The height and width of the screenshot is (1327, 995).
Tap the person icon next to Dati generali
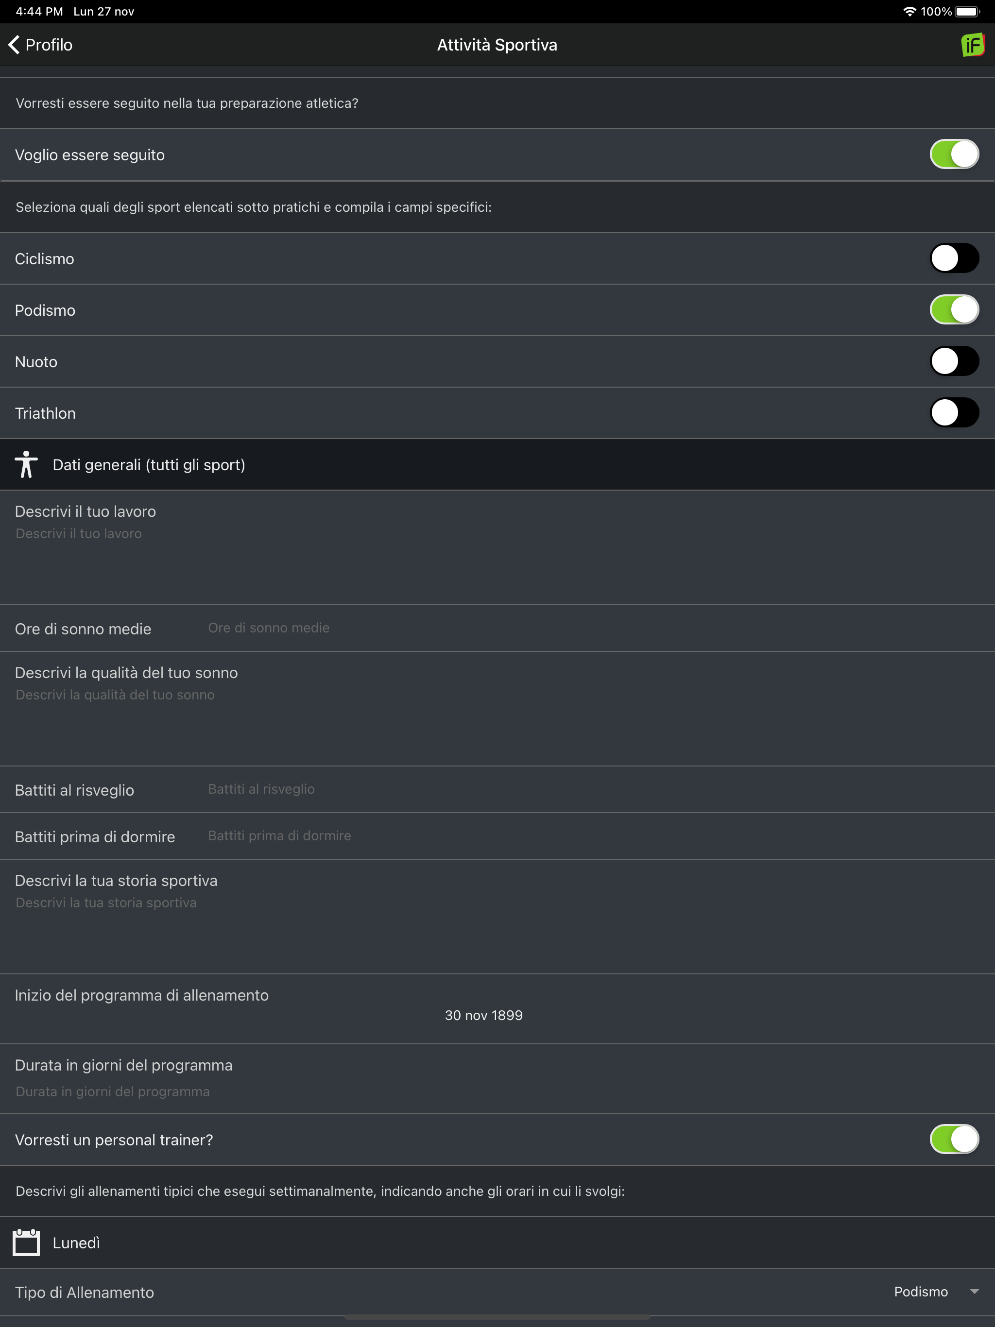click(26, 465)
